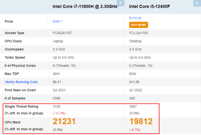Image resolution: width=201 pixels, height=135 pixels.
Task: Click the # of Physical Cores label
Action: pyautogui.click(x=20, y=65)
